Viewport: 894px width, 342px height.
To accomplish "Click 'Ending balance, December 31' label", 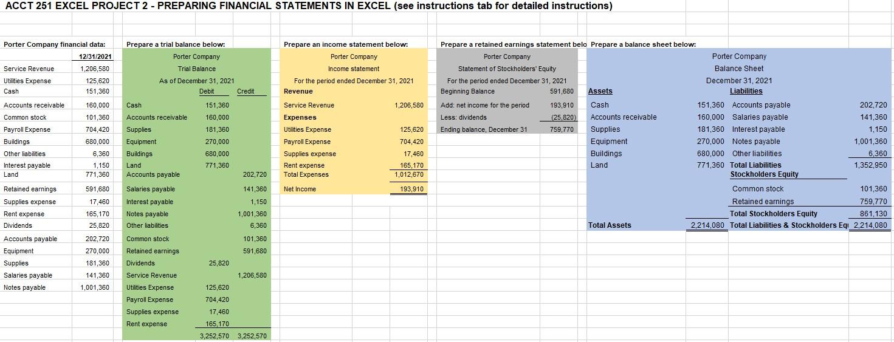I will pos(484,129).
